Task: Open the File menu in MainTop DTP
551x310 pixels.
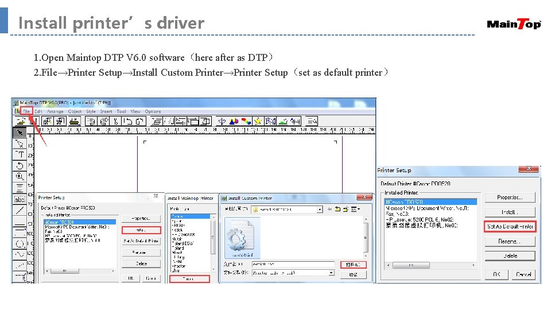Action: [27, 111]
